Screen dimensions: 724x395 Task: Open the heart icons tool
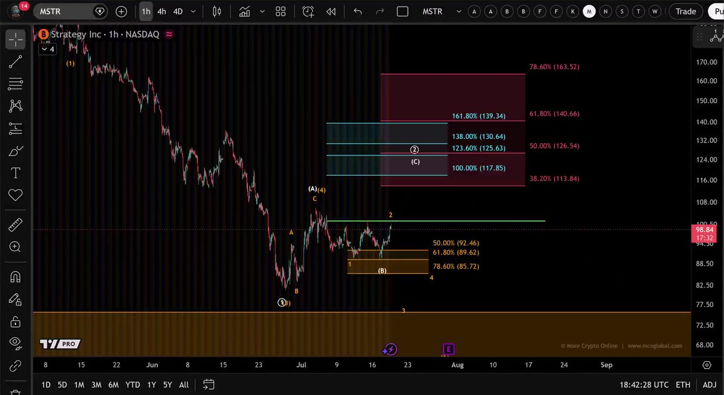point(16,195)
